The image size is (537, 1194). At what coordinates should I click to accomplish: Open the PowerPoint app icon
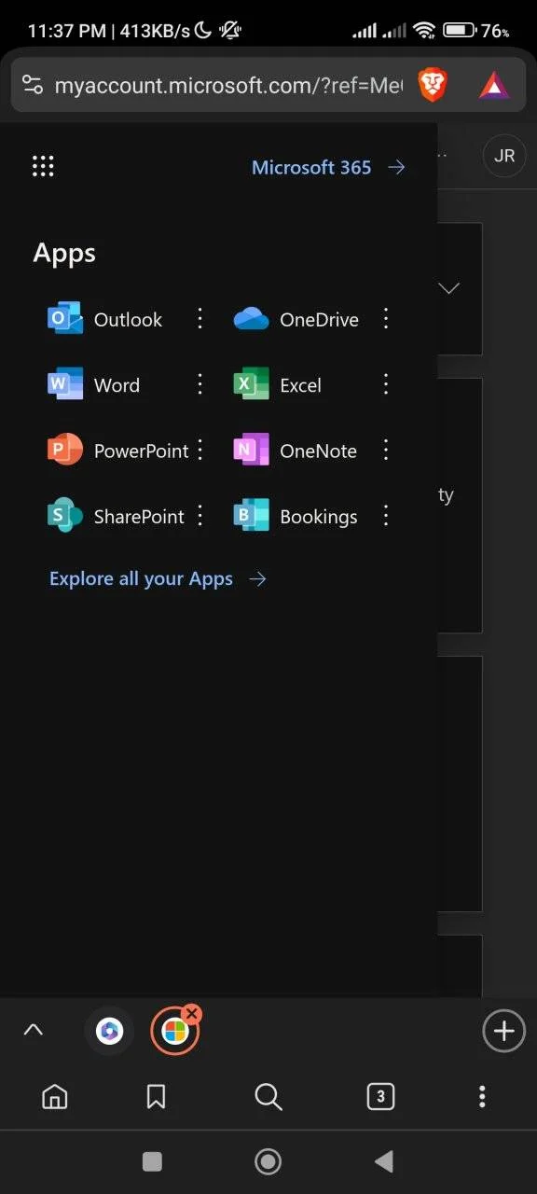tap(65, 451)
